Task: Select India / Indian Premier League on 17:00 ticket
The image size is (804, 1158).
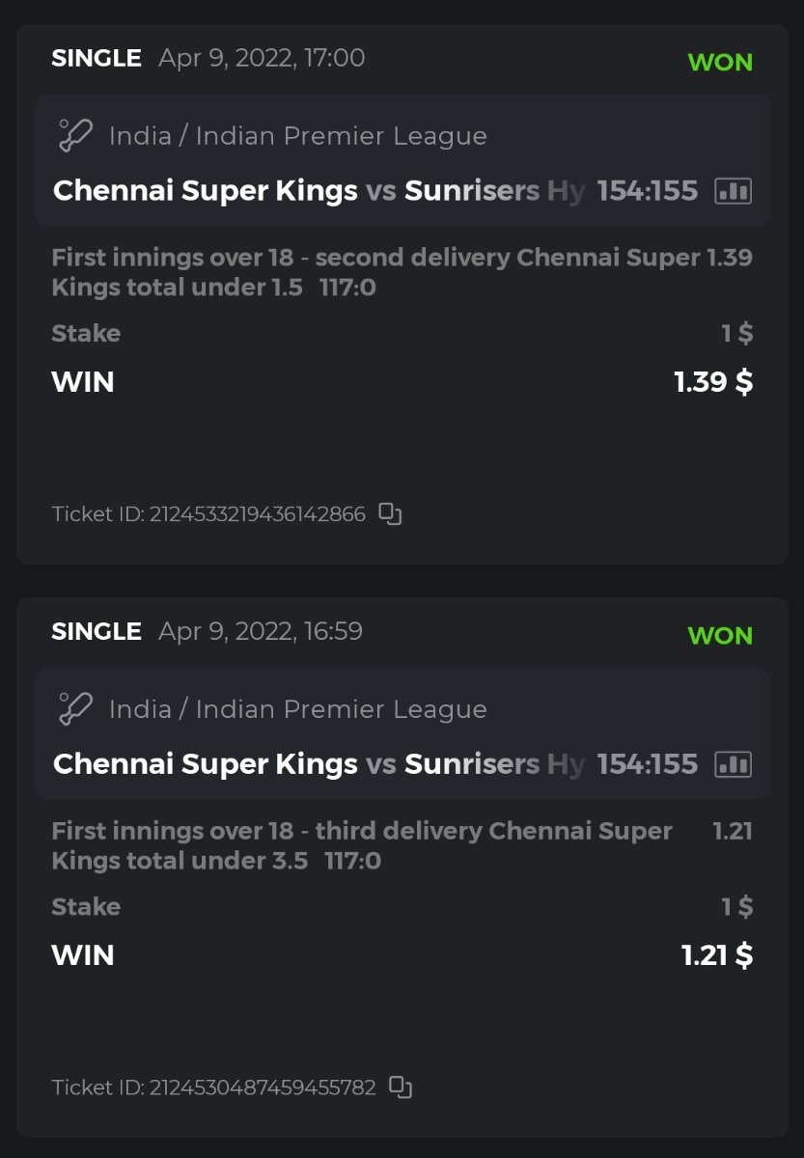Action: pyautogui.click(x=297, y=136)
